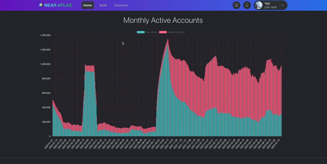
Task: Open the Home tab
Action: click(87, 5)
